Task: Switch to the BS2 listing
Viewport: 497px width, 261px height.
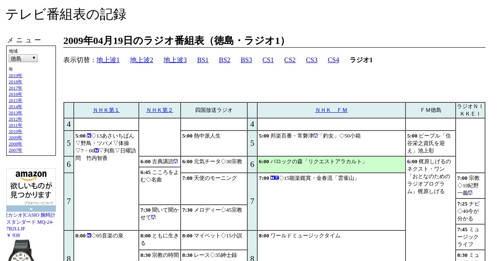Action: 224,60
